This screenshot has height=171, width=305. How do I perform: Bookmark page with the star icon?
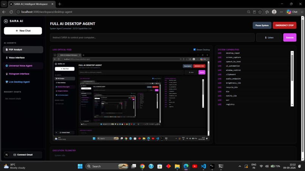point(260,12)
